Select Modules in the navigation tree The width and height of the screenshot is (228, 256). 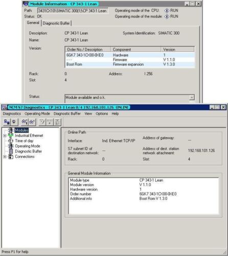[21, 130]
